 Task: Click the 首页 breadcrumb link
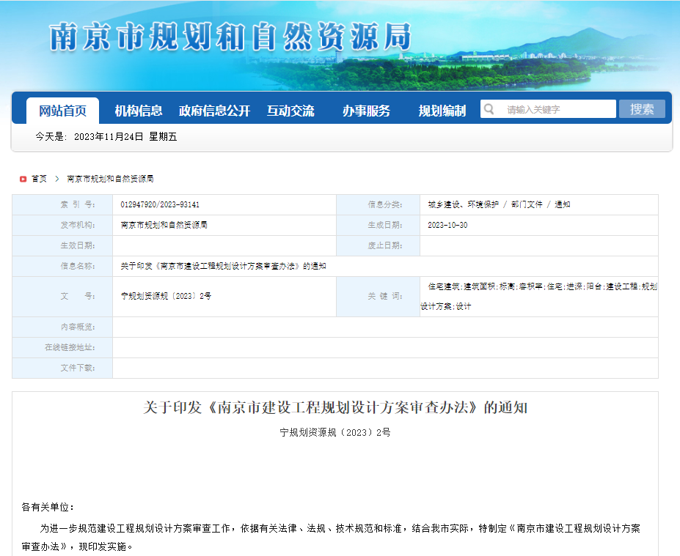pos(39,179)
